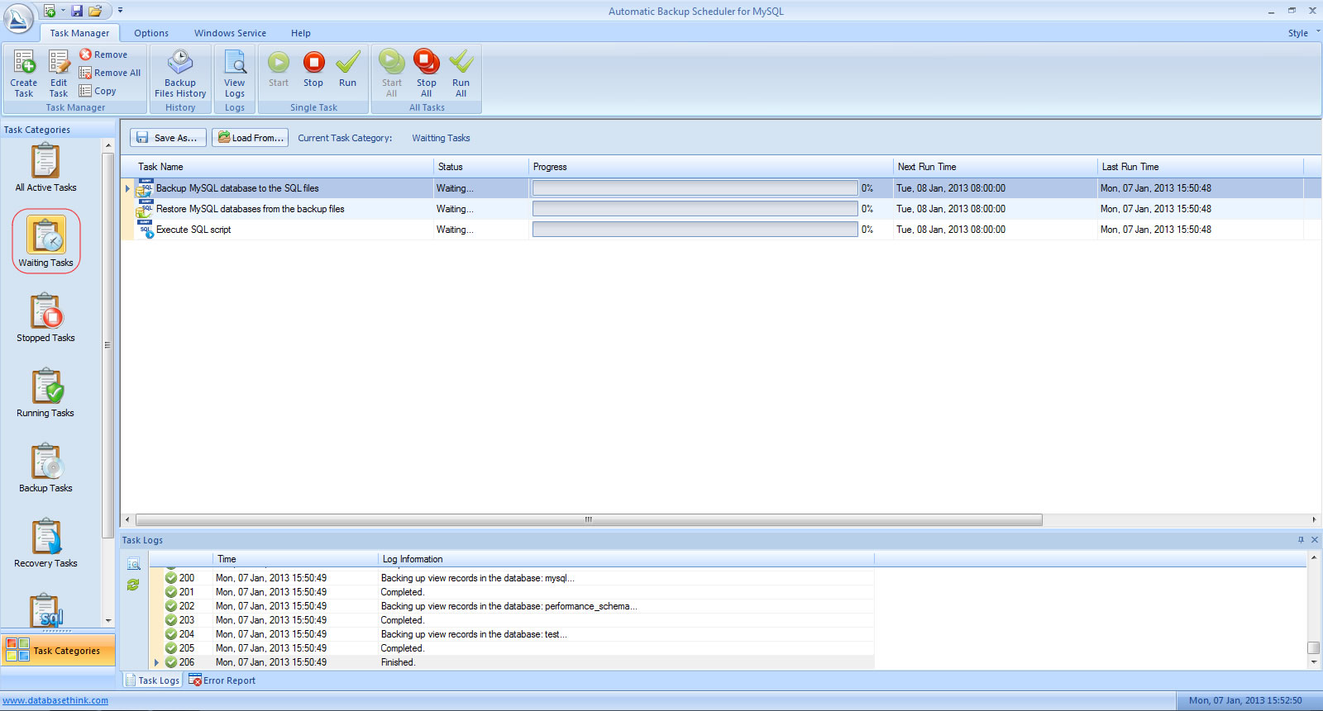The height and width of the screenshot is (711, 1323).
Task: Run the selected single task
Action: point(348,69)
